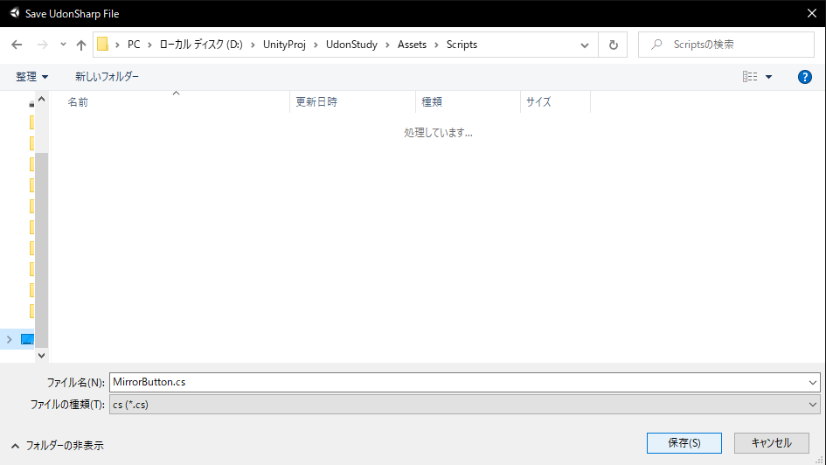This screenshot has height=465, width=826.
Task: Select ローカル ディスク (D:) breadcrumb
Action: tap(201, 45)
